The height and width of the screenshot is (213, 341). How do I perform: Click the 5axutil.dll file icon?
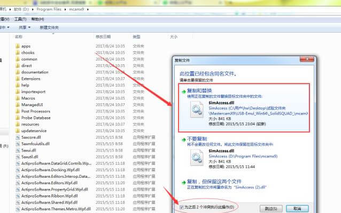point(18,157)
